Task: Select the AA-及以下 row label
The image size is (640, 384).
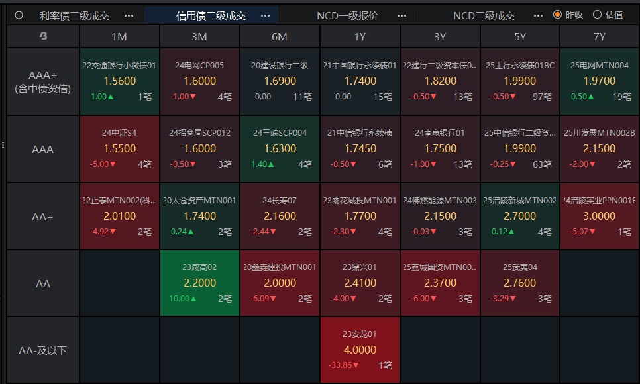Action: click(x=43, y=350)
